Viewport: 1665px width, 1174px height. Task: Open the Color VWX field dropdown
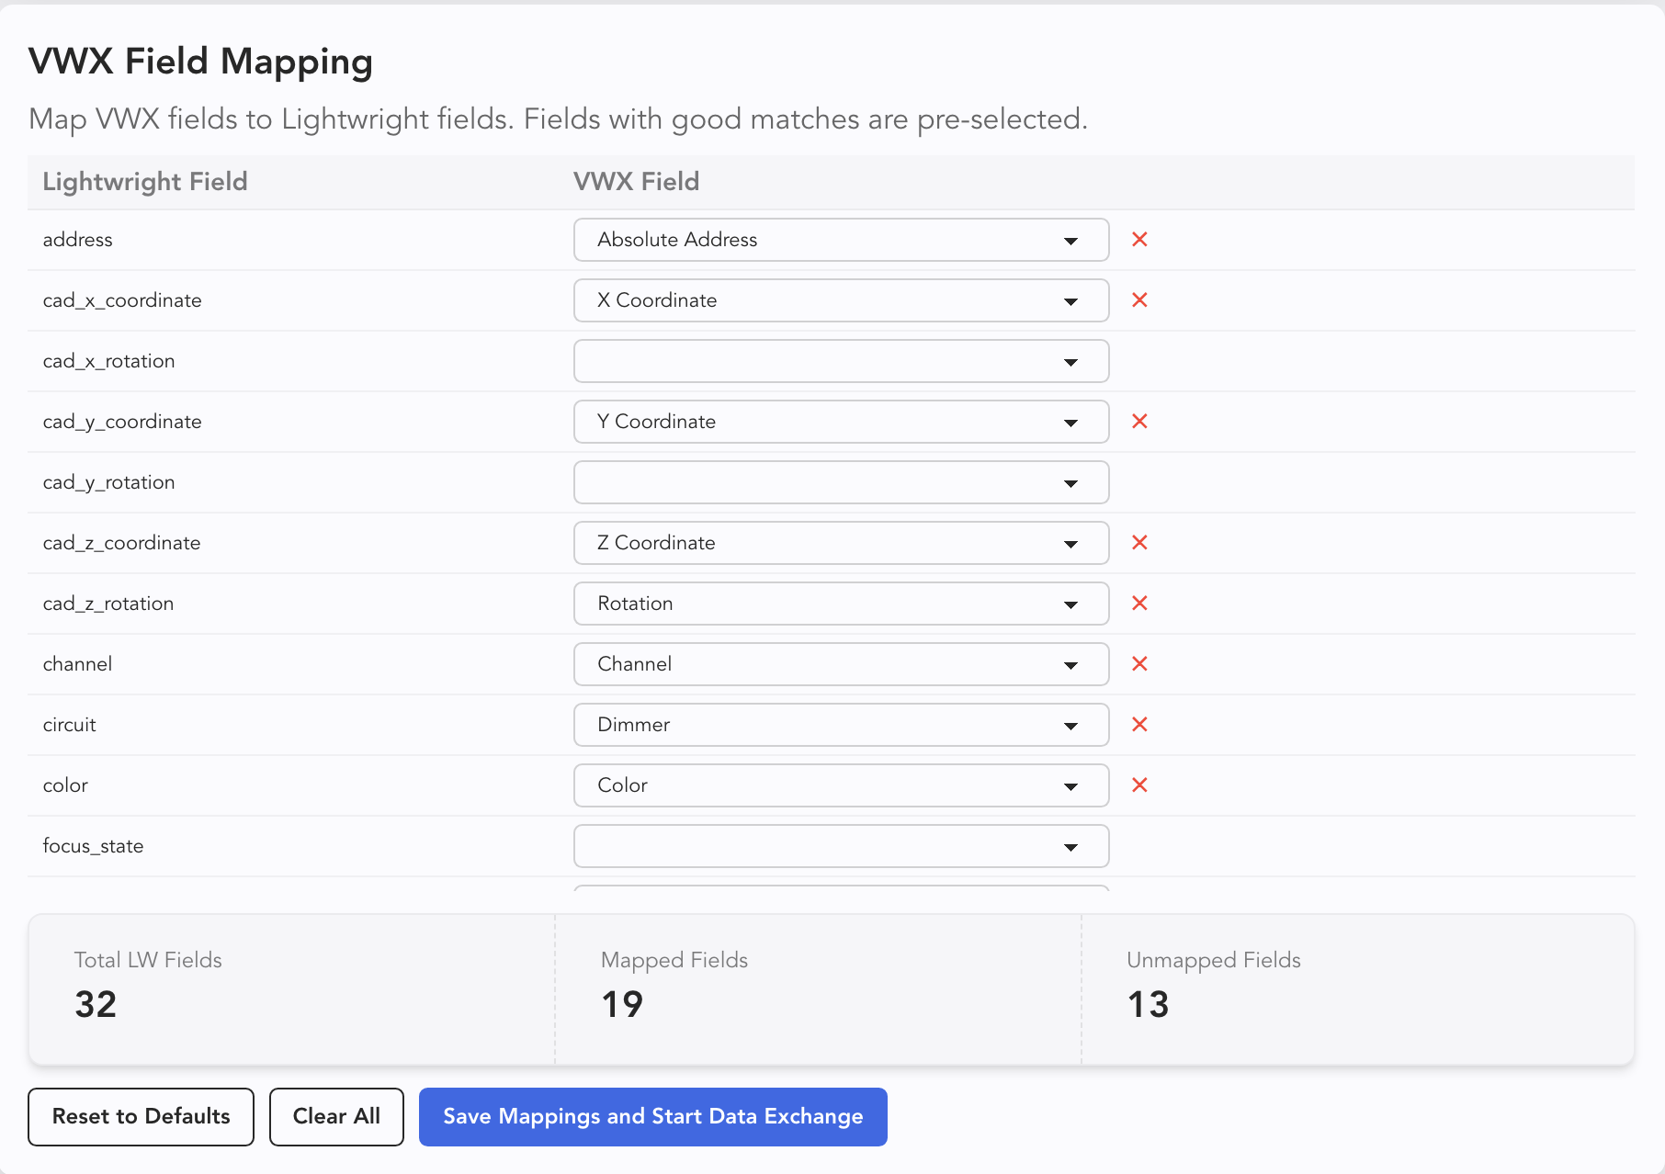(840, 785)
